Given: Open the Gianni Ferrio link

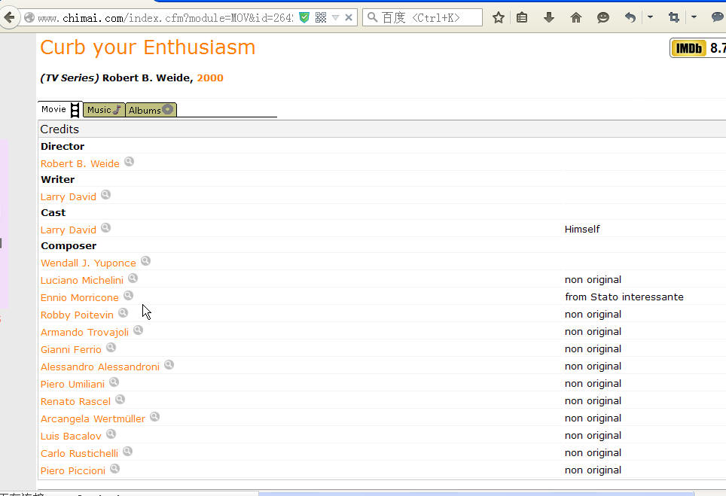Looking at the screenshot, I should click(x=71, y=350).
